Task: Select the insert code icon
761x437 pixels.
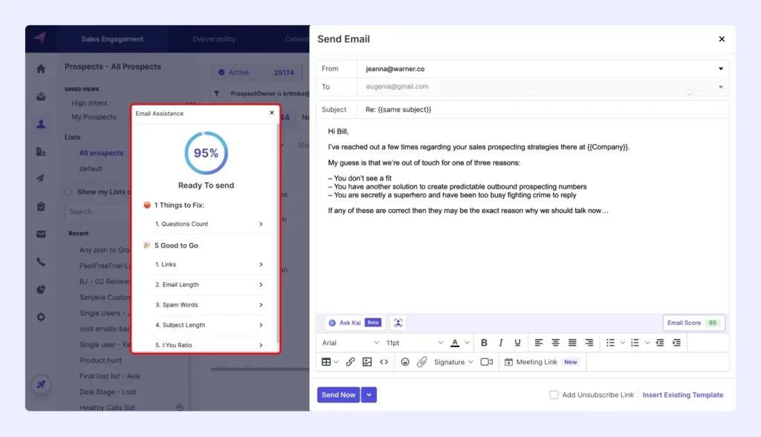Action: pos(384,361)
